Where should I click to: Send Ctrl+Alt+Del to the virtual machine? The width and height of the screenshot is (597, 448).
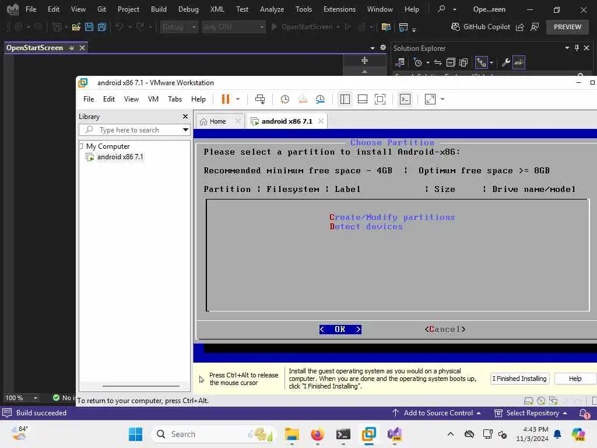click(x=260, y=99)
